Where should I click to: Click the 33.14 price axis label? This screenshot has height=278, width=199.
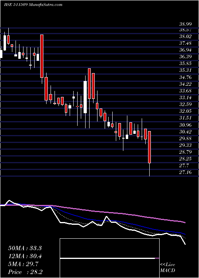tap(185, 98)
